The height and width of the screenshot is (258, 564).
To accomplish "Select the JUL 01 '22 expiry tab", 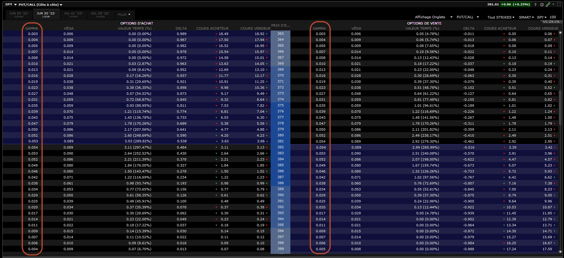I will (x=73, y=14).
